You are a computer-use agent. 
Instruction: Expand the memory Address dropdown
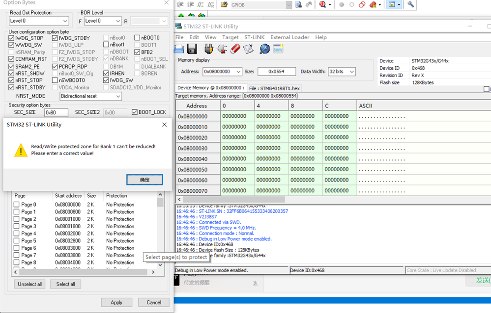coord(238,72)
